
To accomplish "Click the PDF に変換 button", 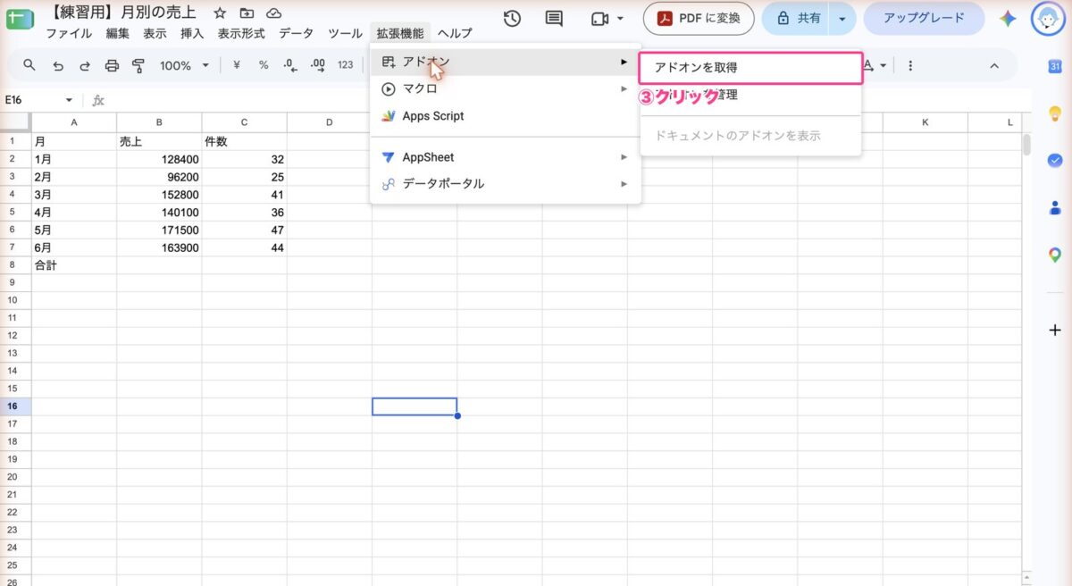I will click(x=699, y=19).
